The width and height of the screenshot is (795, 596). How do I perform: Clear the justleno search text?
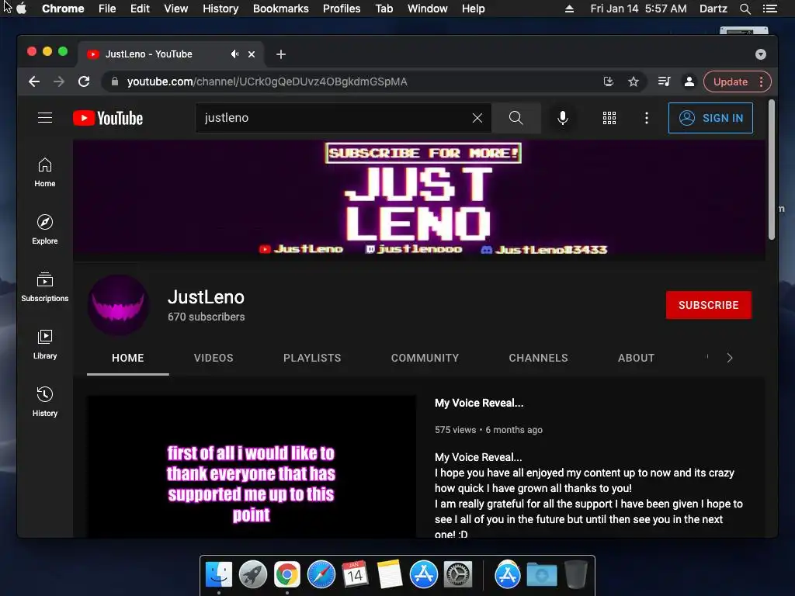coord(477,118)
